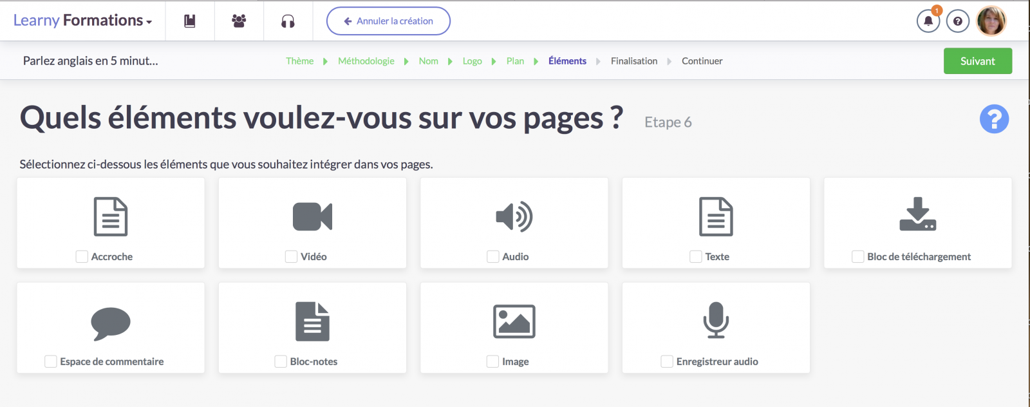This screenshot has width=1030, height=407.
Task: Open the users group icon in top bar
Action: coord(239,21)
